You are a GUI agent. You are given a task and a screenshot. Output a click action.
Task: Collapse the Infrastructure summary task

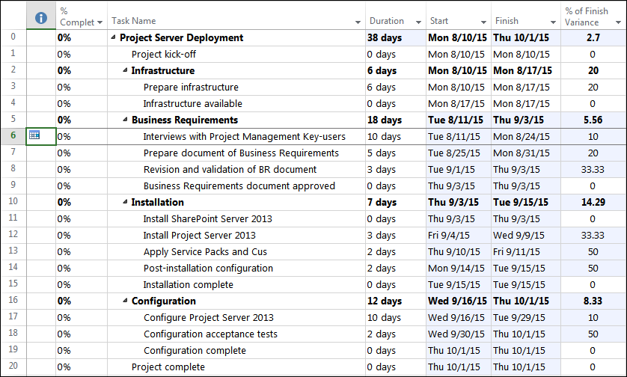pyautogui.click(x=125, y=70)
